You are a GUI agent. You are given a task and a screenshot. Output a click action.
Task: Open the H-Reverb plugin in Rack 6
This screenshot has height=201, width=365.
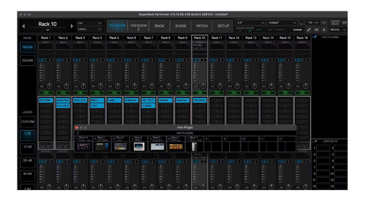131,100
